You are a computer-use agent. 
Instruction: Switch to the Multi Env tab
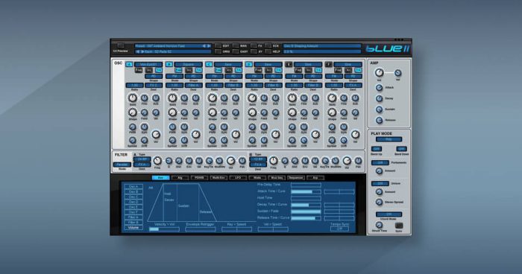218,178
